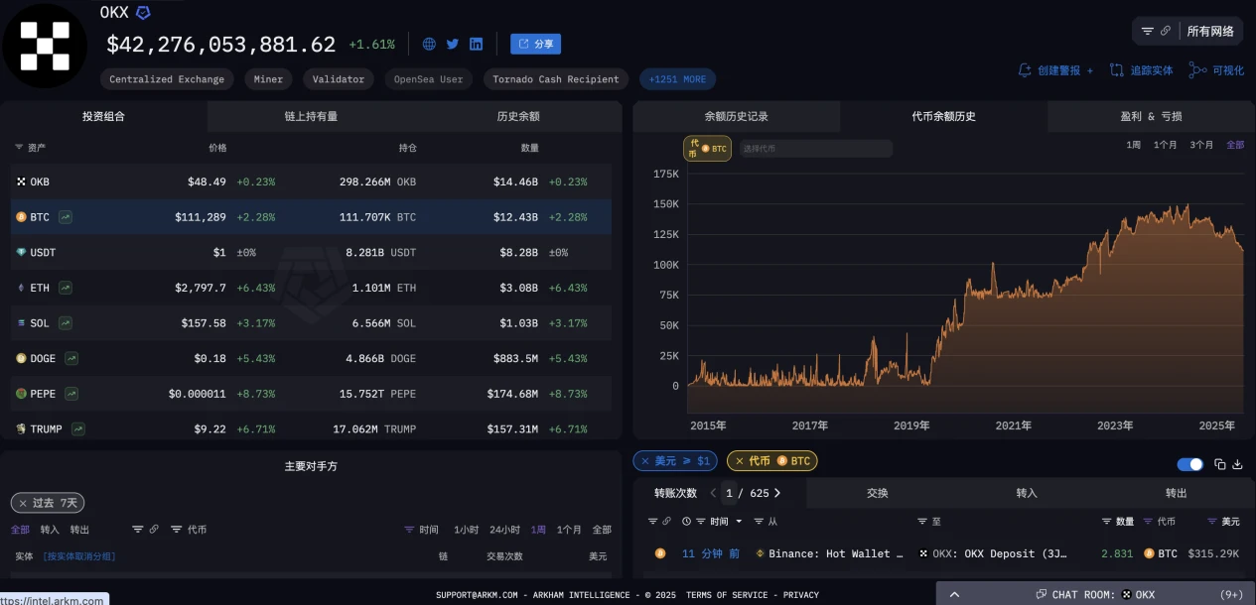Expand the CHAT ROOM OKX panel

(954, 594)
